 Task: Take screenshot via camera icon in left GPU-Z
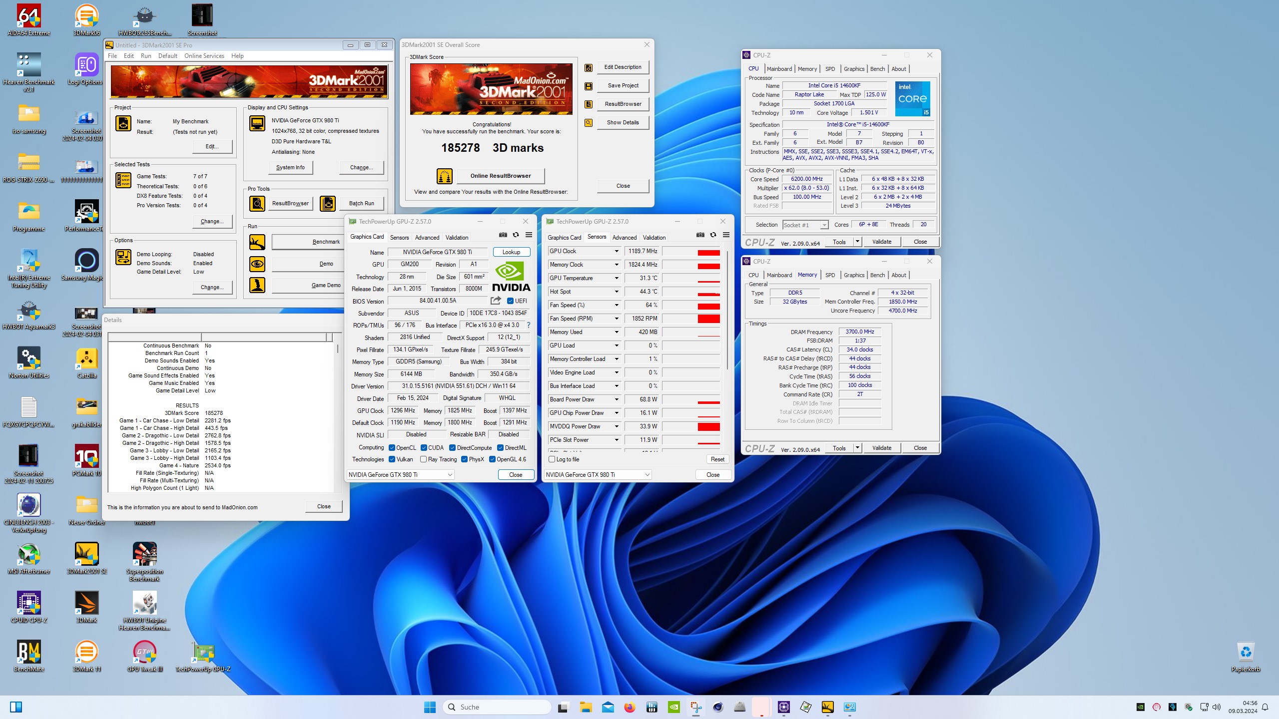click(503, 235)
